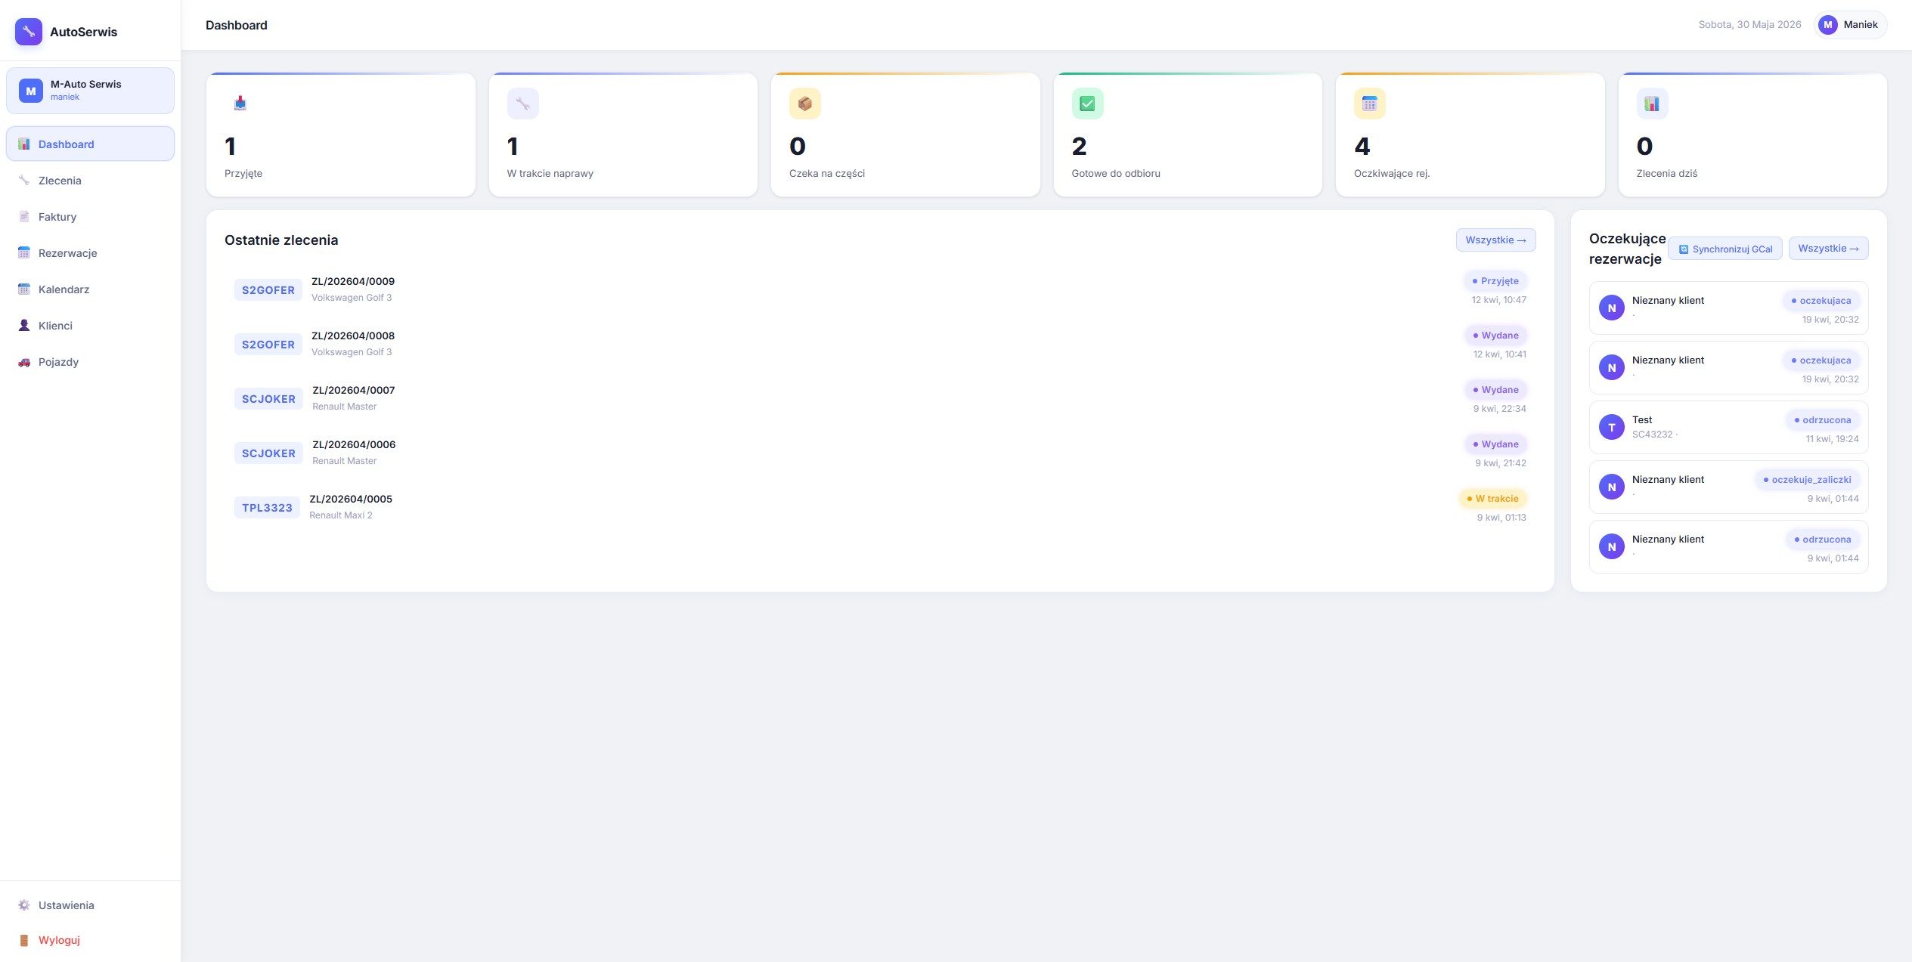Click the Rezerwacje calendar icon
Viewport: 1912px width, 962px height.
coord(24,253)
